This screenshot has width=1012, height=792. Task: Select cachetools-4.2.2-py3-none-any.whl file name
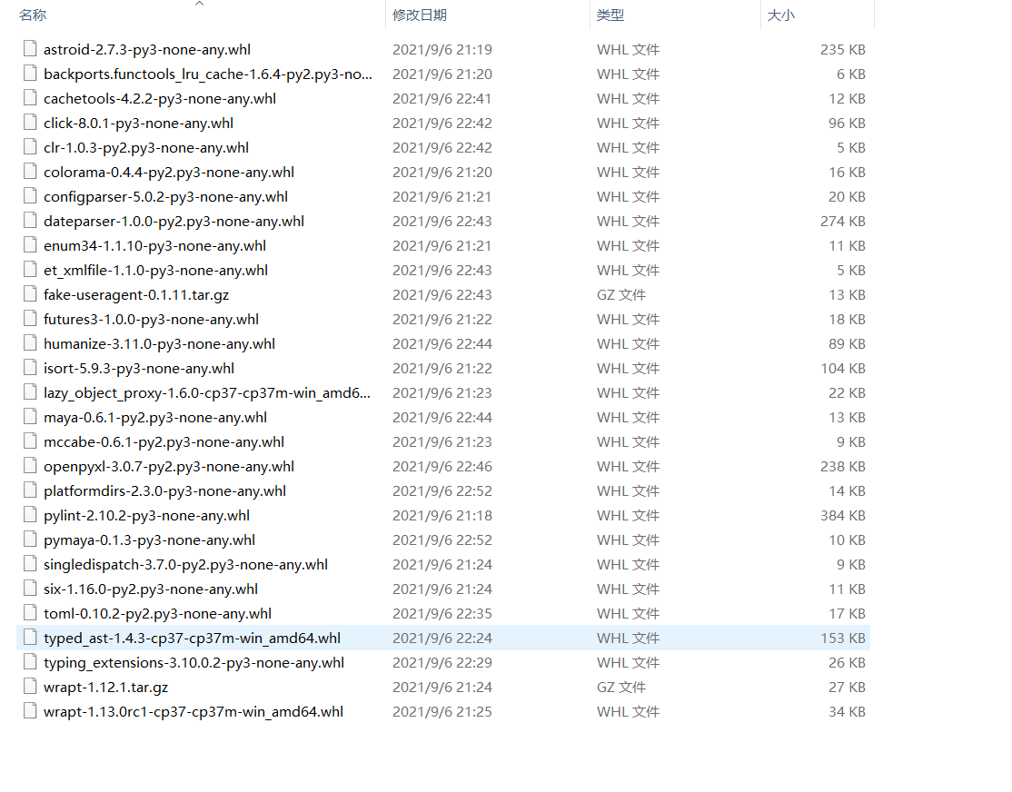(159, 99)
